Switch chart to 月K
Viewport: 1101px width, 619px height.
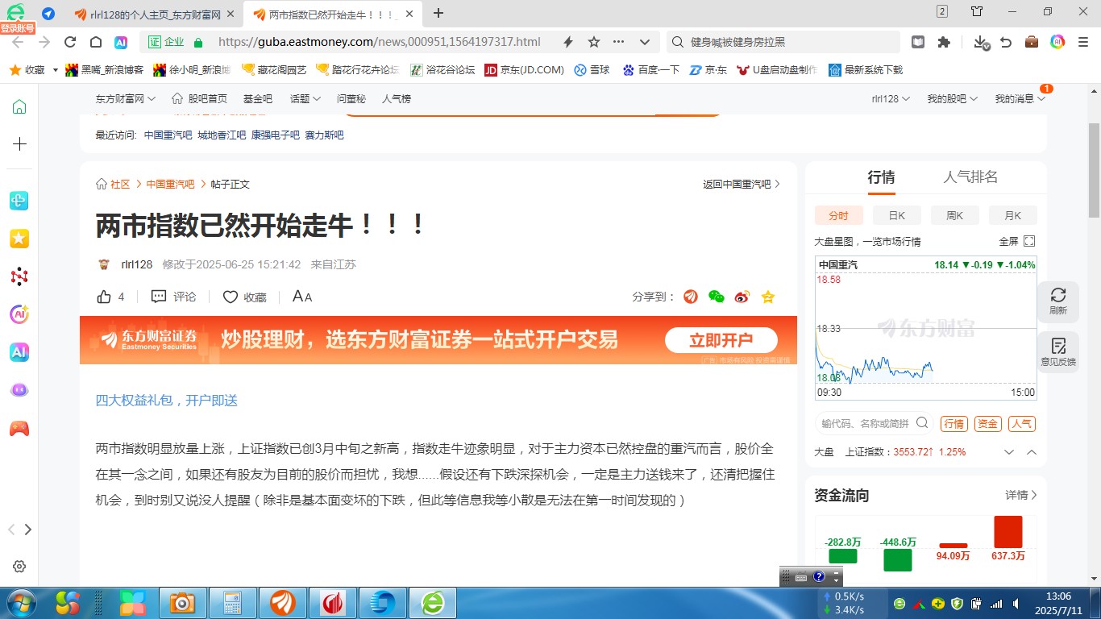[1013, 215]
